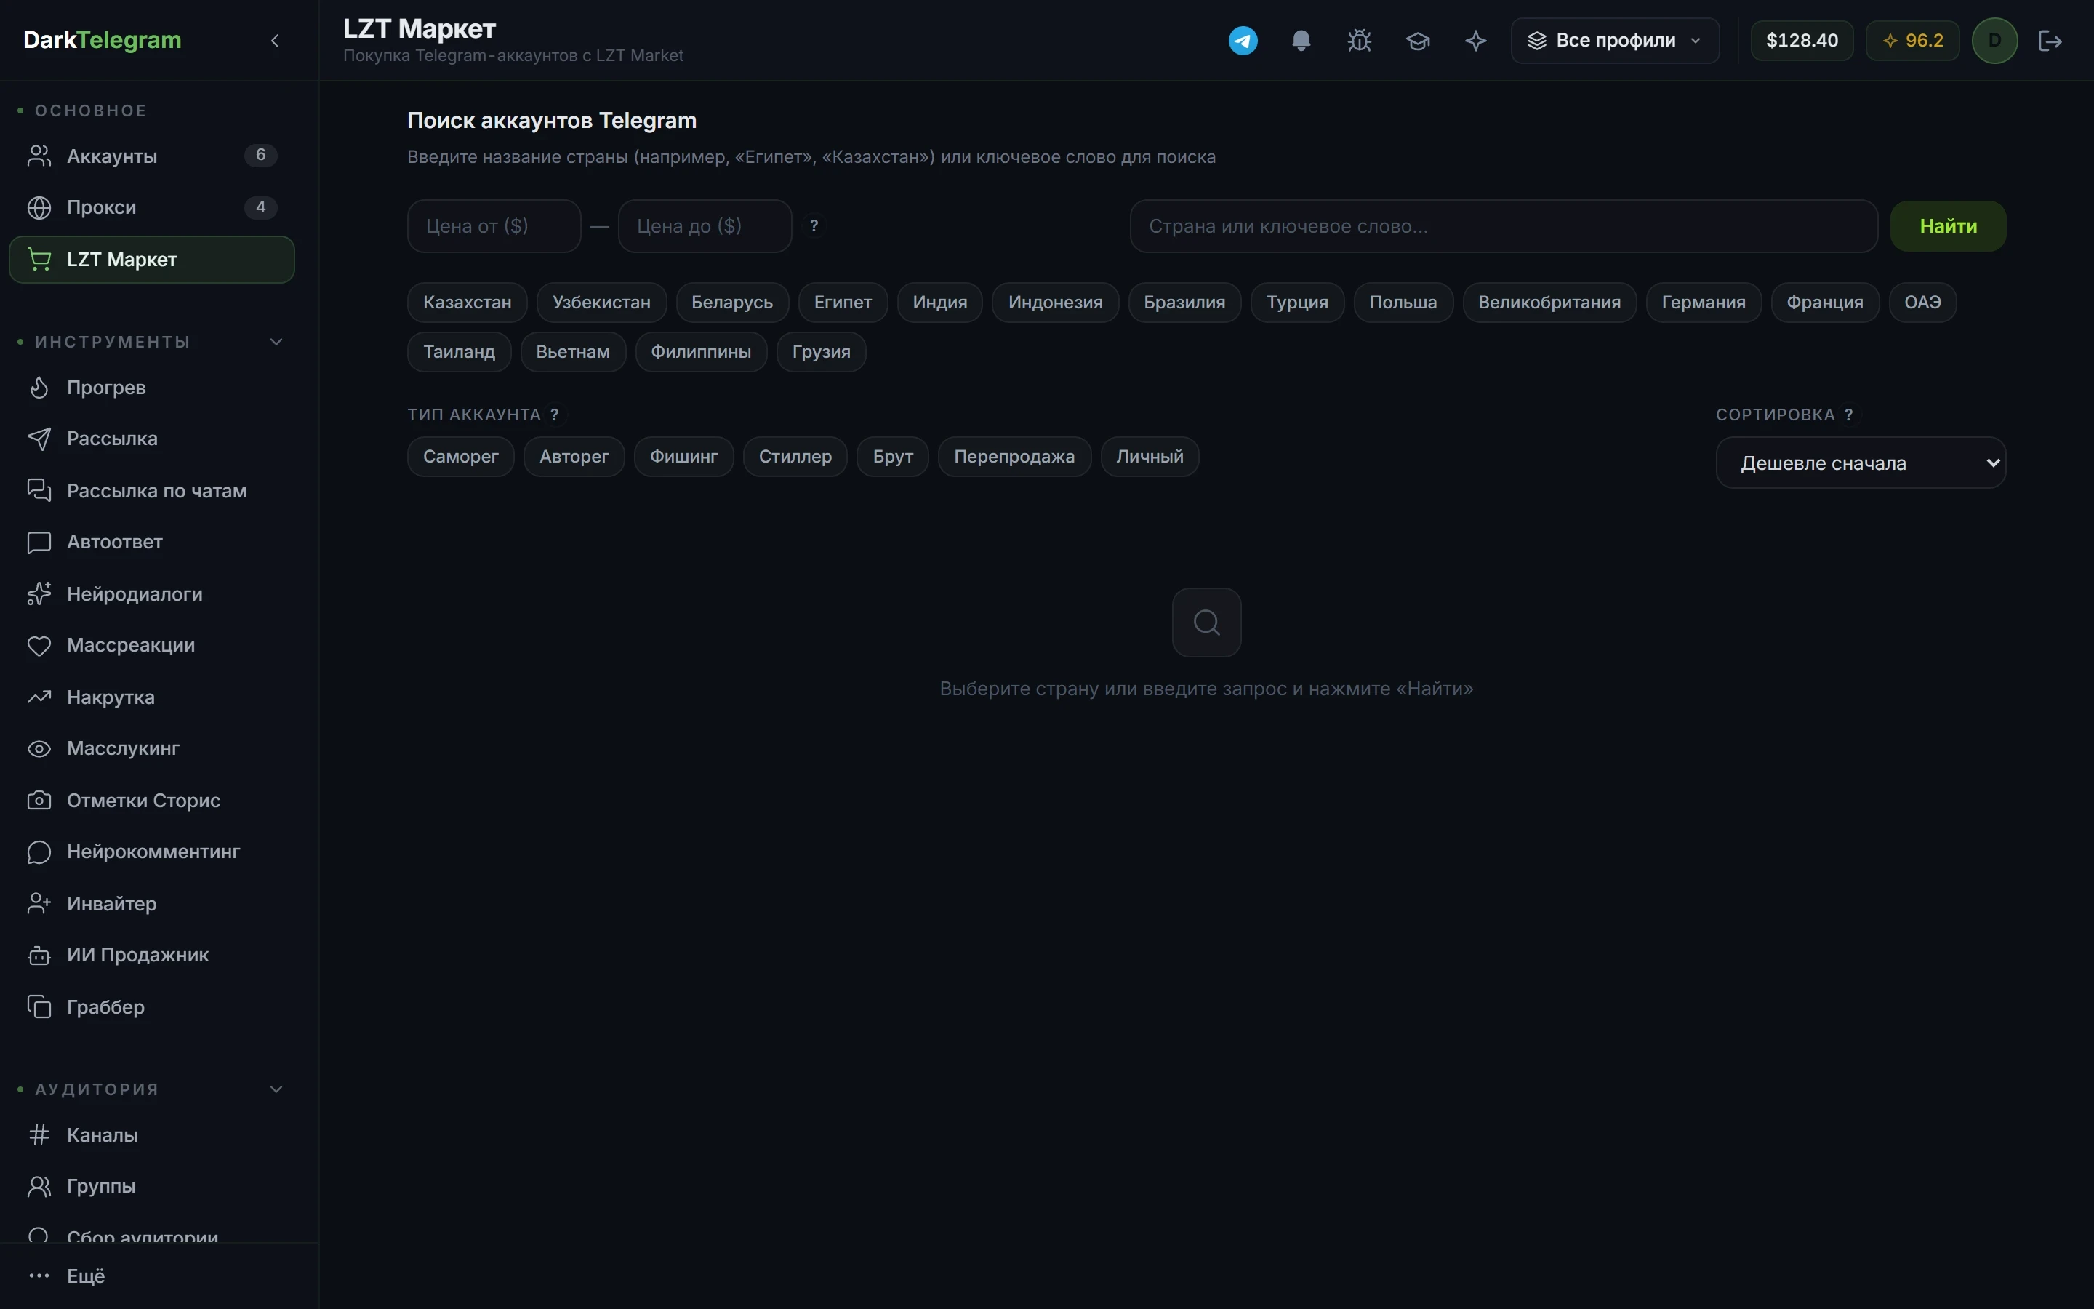Open Рассылка по чатам

coord(151,491)
